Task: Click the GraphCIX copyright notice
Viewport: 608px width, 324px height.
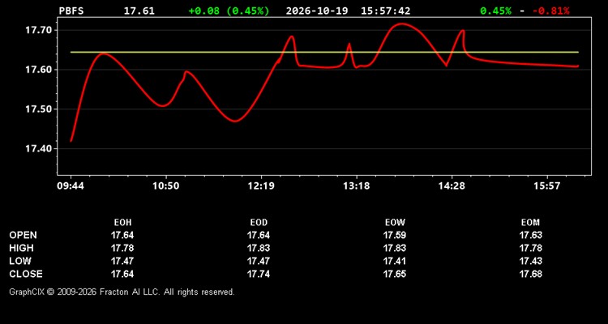Action: 122,292
